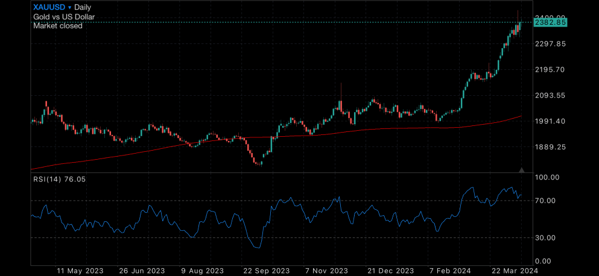599x276 pixels.
Task: Click the RSI 100.00 scale label
Action: (x=548, y=177)
